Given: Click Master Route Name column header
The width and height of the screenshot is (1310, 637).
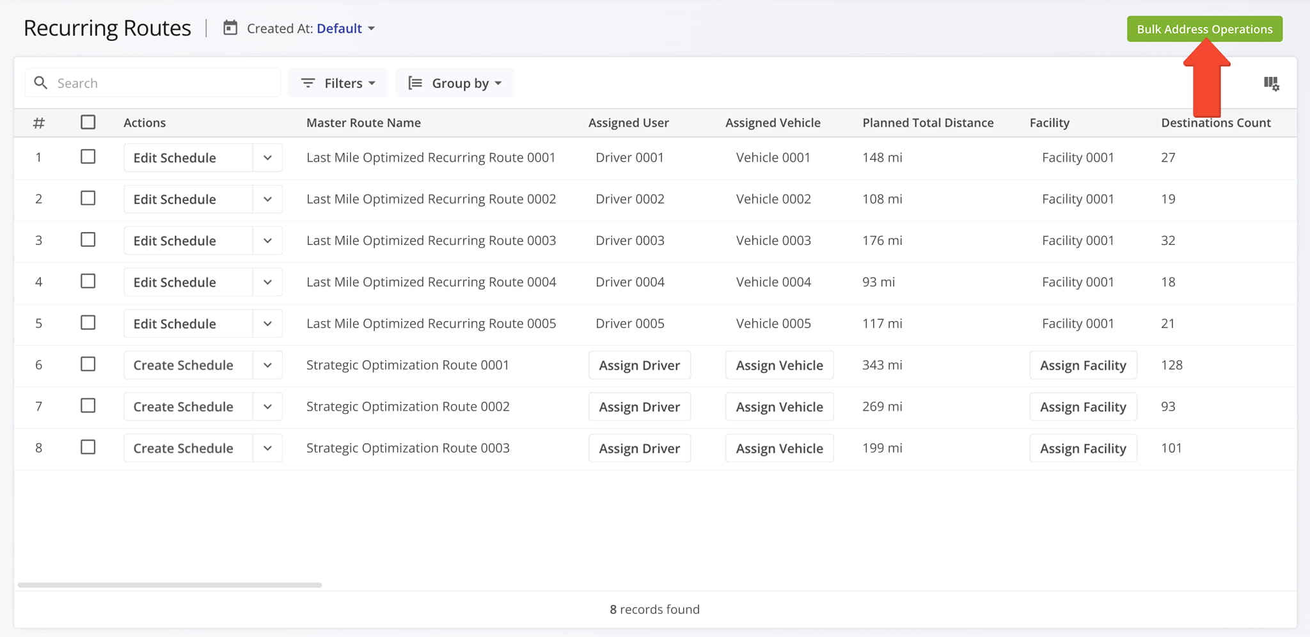Looking at the screenshot, I should (x=363, y=123).
